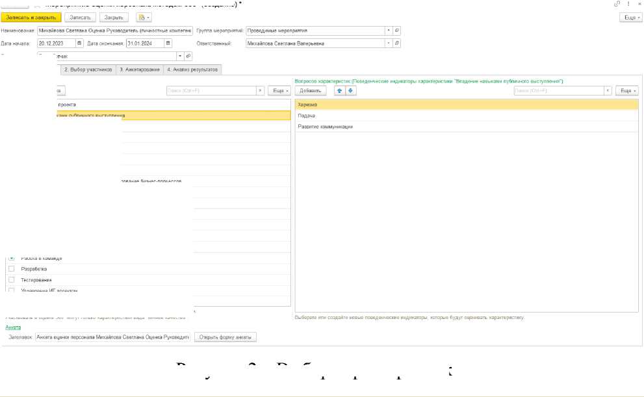
Task: Open the create-based-on document icon menu
Action: (x=143, y=18)
